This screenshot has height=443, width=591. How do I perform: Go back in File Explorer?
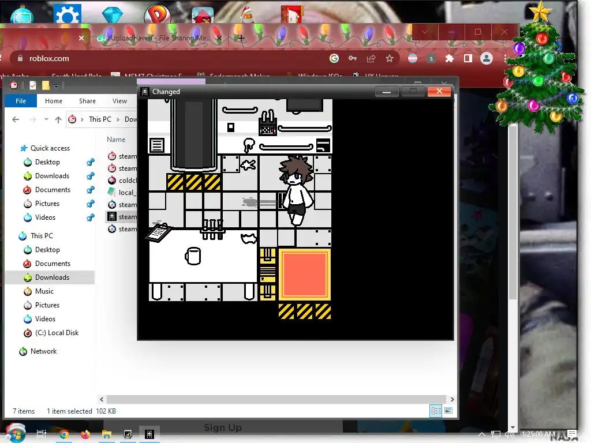[16, 119]
